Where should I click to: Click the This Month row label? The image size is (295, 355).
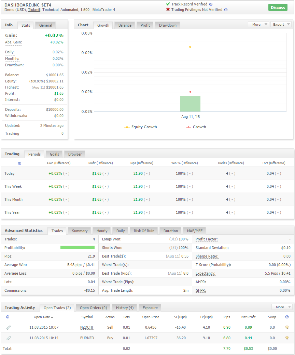click(13, 200)
